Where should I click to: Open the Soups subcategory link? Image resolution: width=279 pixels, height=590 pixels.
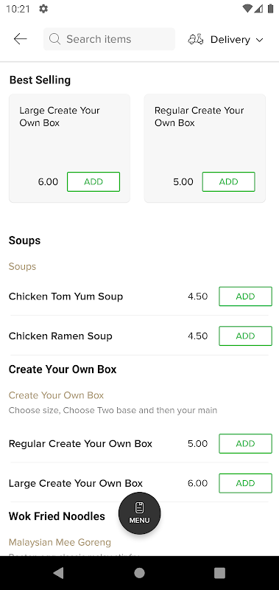coord(23,266)
